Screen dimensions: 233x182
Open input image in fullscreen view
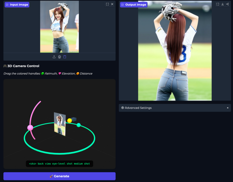pyautogui.click(x=107, y=4)
